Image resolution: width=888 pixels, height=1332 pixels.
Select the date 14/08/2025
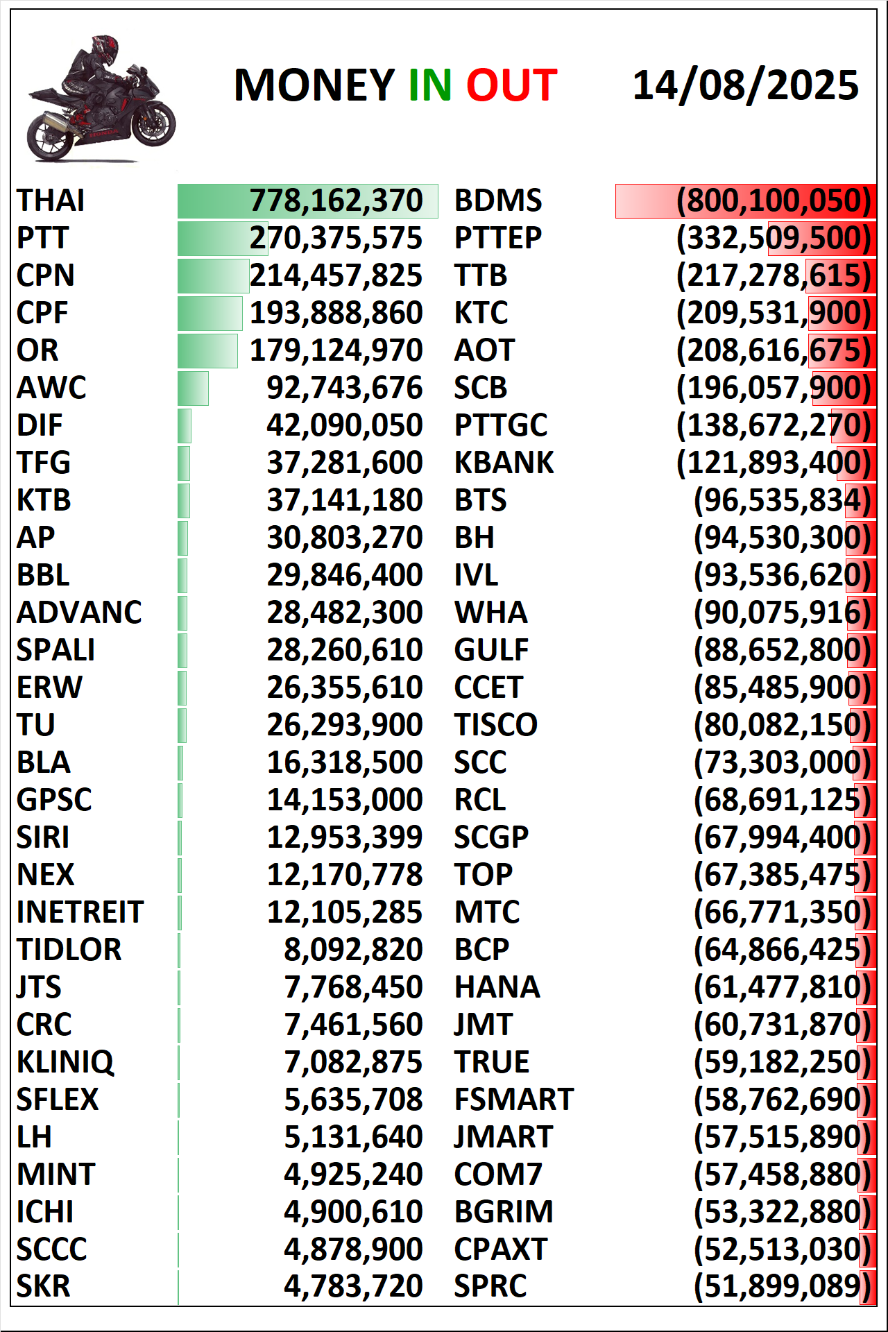tap(746, 85)
